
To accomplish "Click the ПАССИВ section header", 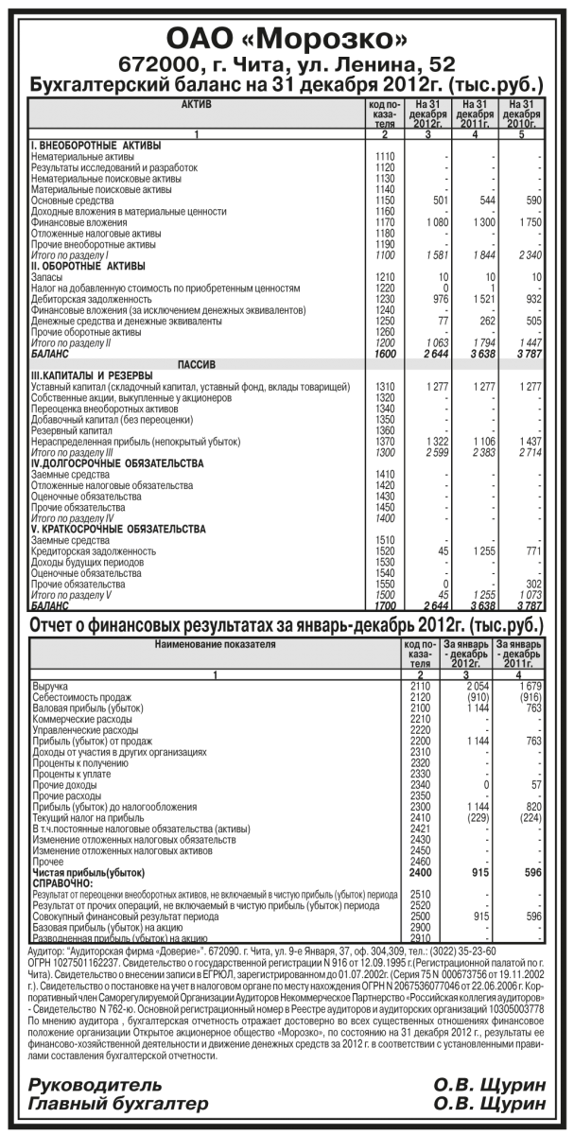I will pyautogui.click(x=197, y=363).
